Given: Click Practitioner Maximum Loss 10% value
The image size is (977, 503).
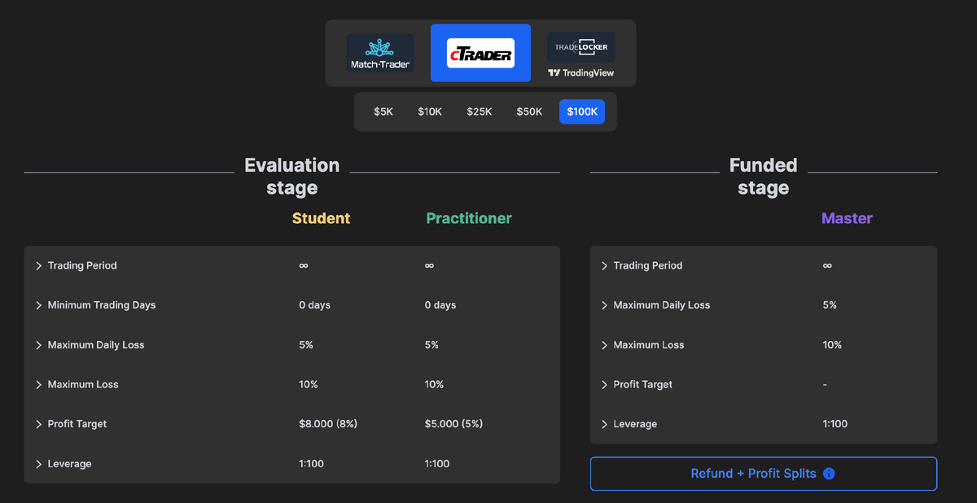Looking at the screenshot, I should (434, 384).
